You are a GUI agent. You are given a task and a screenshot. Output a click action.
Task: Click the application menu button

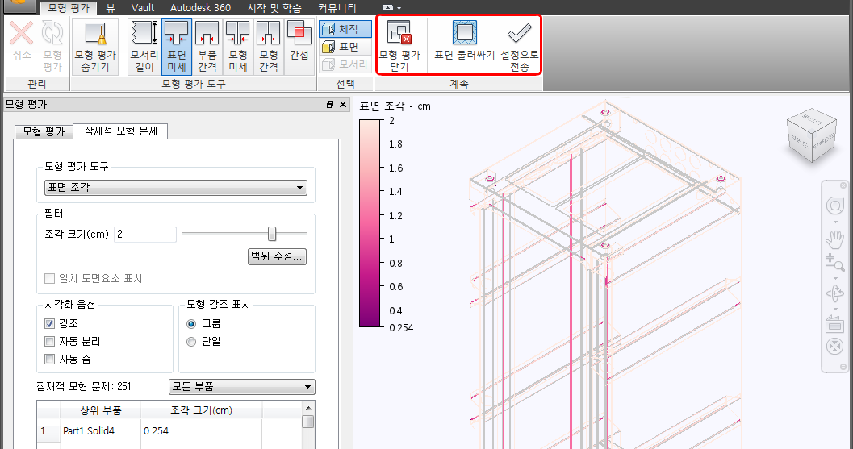pyautogui.click(x=19, y=5)
